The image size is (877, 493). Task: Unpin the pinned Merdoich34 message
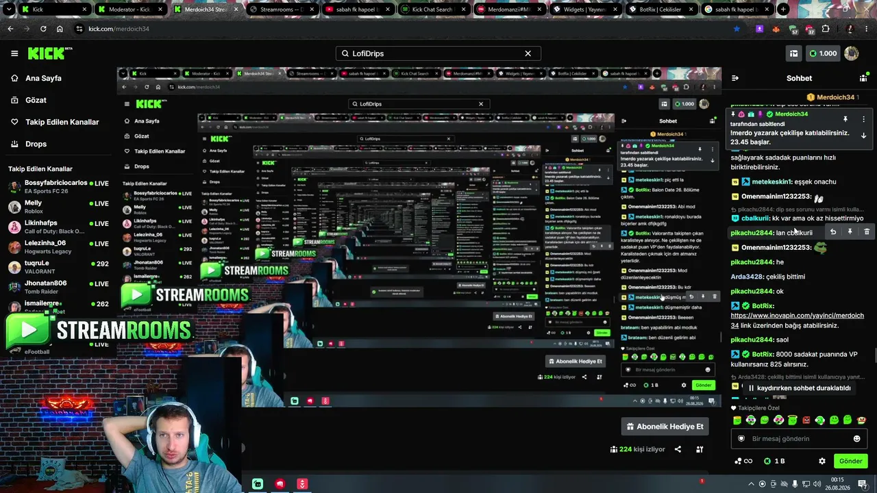[x=845, y=119]
